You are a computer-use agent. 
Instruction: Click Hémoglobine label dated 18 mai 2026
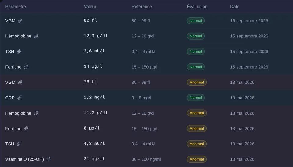click(x=18, y=113)
